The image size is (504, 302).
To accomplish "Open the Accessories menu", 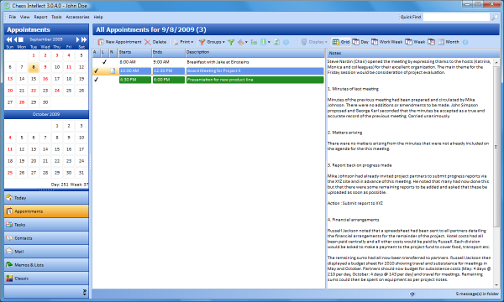I will pyautogui.click(x=77, y=17).
